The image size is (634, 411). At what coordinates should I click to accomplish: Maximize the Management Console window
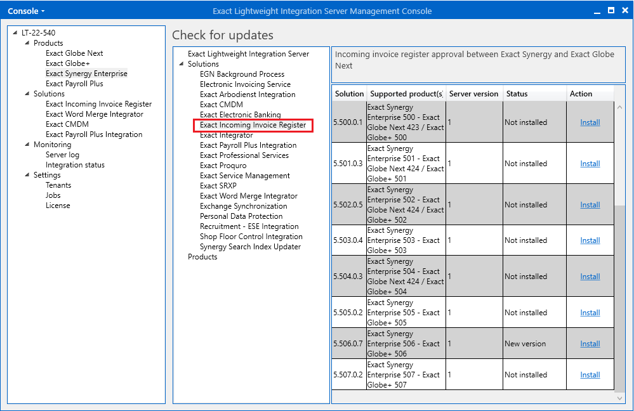pos(611,11)
